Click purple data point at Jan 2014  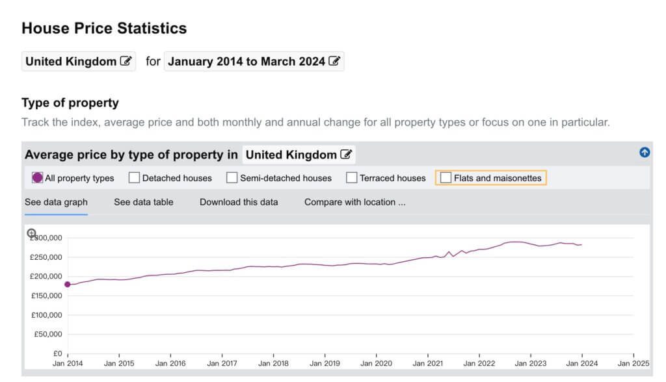pyautogui.click(x=68, y=285)
